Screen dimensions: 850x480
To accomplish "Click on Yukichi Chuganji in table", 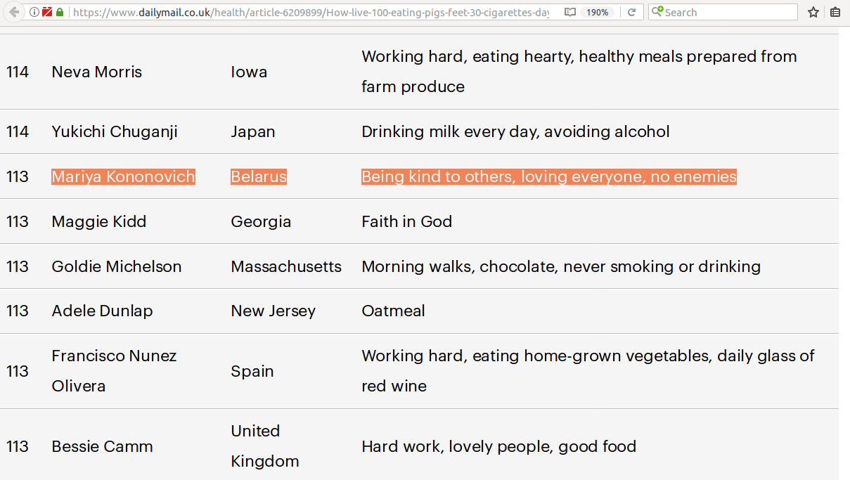I will pos(115,131).
